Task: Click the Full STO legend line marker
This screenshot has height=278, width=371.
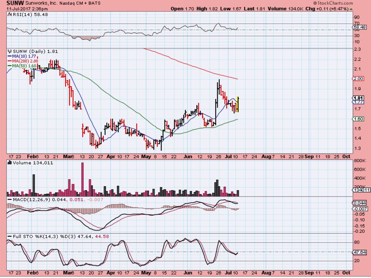Action: tap(10, 236)
